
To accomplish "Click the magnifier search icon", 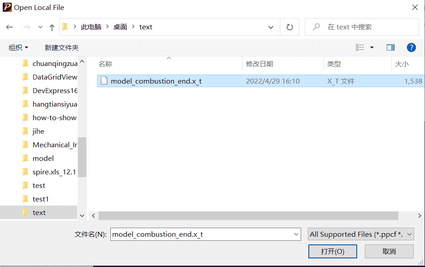I will click(316, 27).
